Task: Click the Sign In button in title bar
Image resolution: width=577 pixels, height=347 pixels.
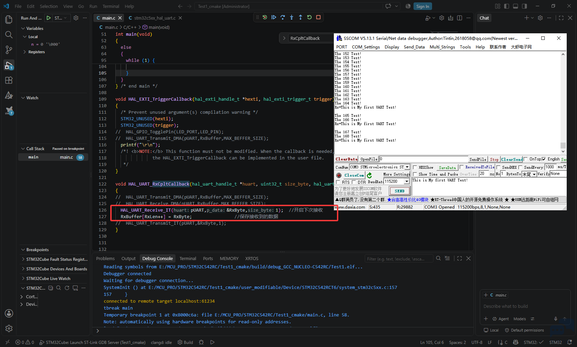Action: (x=422, y=6)
